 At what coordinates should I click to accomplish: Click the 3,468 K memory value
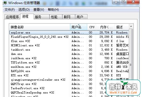click(x=107, y=50)
